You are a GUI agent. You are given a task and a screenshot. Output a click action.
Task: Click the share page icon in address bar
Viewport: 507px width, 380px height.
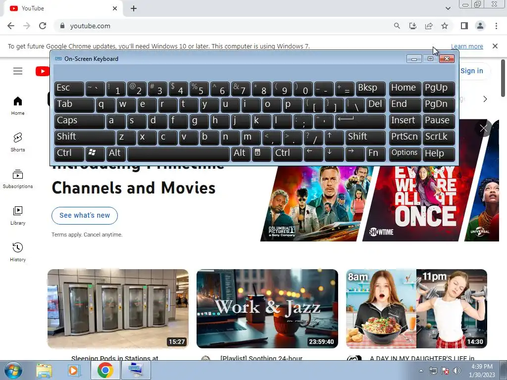(429, 26)
